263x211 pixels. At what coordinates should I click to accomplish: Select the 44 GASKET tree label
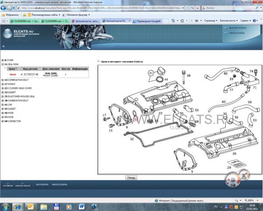pyautogui.click(x=10, y=109)
